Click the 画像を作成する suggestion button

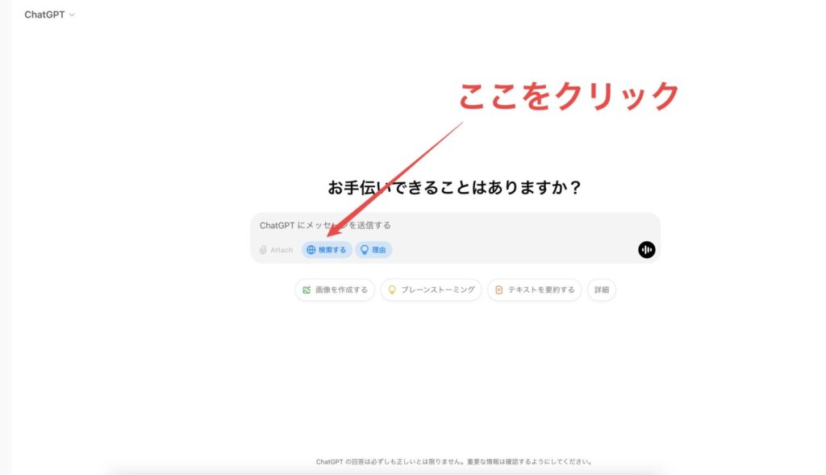tap(334, 290)
